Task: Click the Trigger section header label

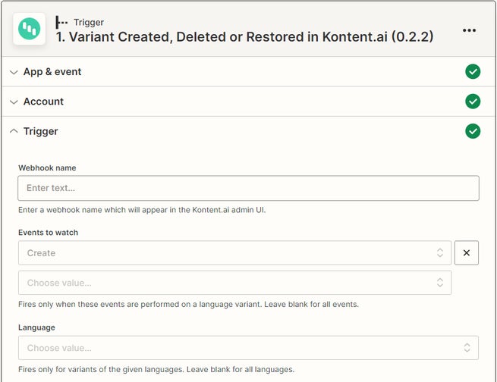Action: pyautogui.click(x=41, y=131)
